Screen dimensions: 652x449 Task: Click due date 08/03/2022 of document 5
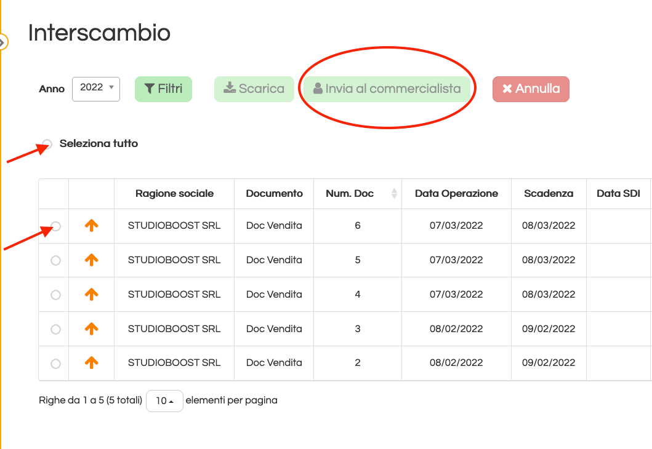549,260
